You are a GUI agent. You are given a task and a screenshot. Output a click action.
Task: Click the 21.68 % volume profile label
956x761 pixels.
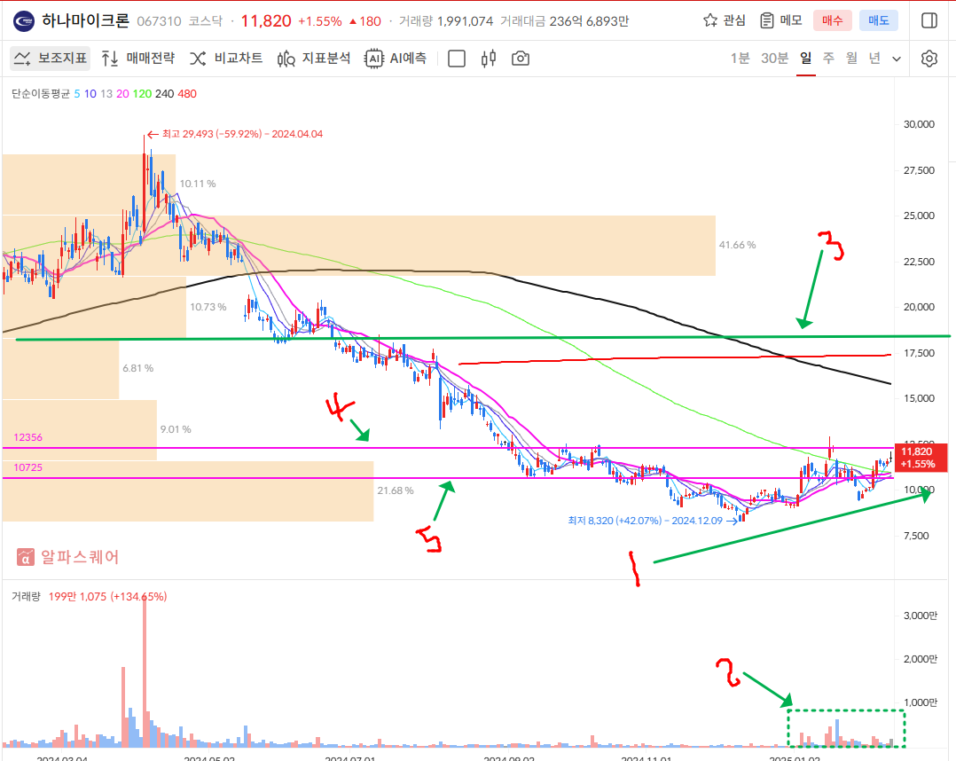click(x=396, y=490)
